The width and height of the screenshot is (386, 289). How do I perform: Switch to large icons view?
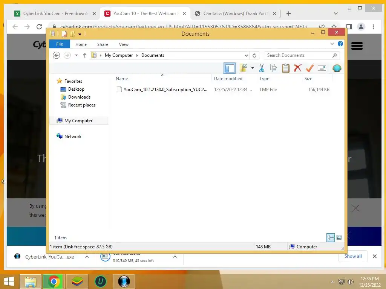tap(339, 237)
